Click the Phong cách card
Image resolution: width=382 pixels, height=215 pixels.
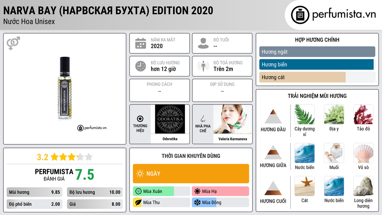pos(160,90)
